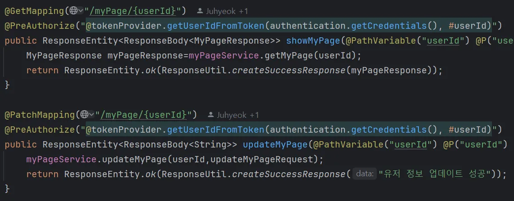Click getUserIdFromToken above the updateMyPage method
The height and width of the screenshot is (201, 514).
216,130
